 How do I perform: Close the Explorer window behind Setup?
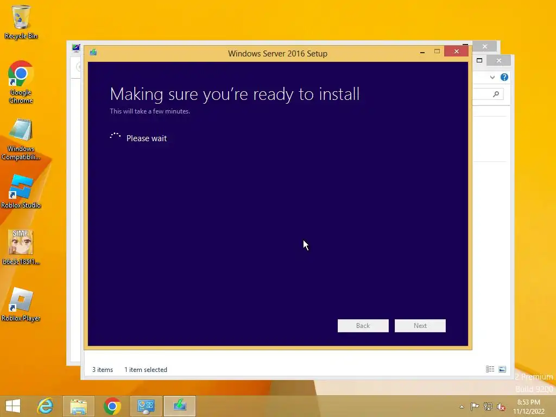(499, 61)
